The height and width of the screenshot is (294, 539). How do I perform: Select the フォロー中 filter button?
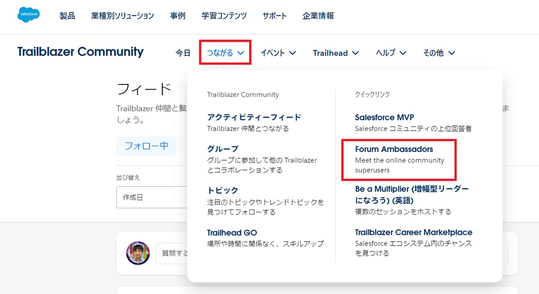[x=146, y=146]
